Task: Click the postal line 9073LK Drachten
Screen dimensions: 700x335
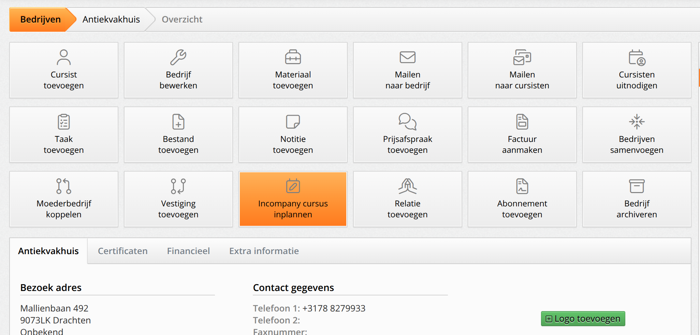Action: coord(56,320)
